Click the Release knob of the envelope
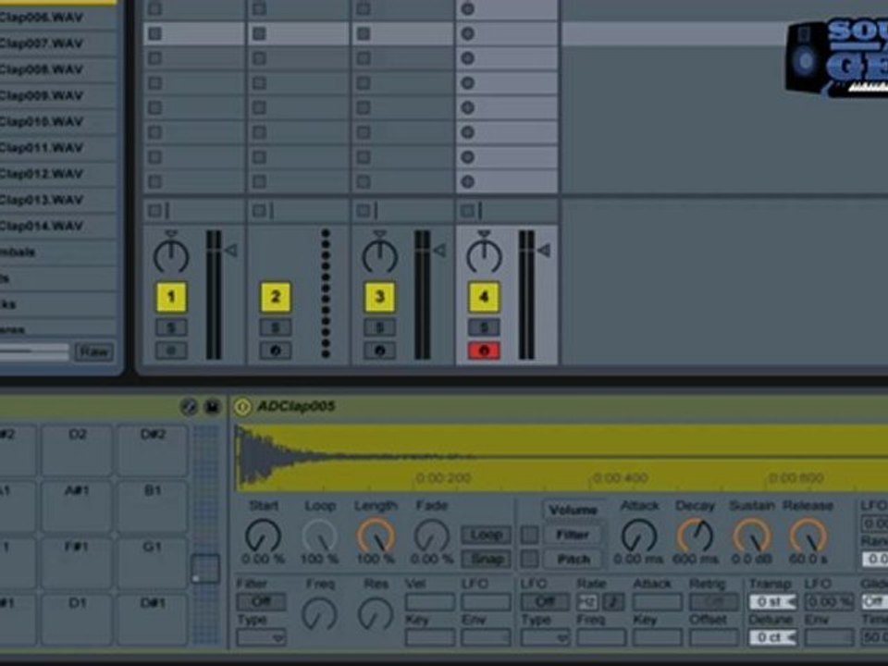 click(x=808, y=536)
